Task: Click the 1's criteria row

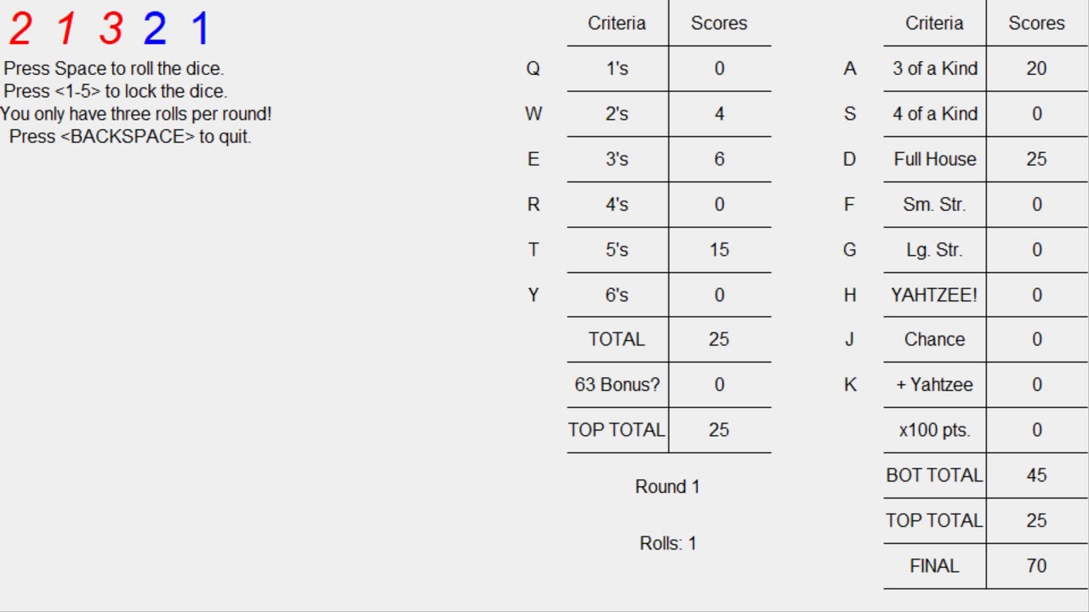Action: (617, 69)
